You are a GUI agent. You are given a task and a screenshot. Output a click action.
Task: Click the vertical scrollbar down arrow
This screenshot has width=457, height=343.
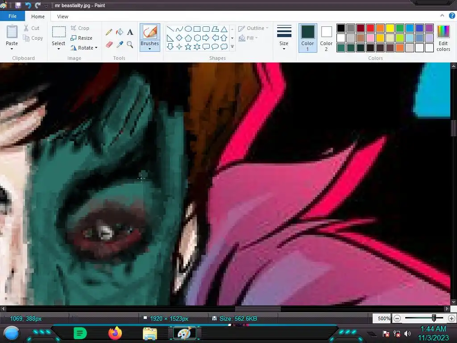(x=453, y=302)
